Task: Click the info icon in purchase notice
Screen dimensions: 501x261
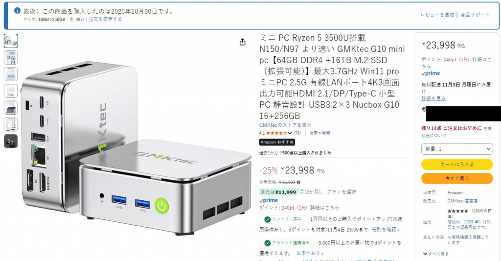Action: click(17, 11)
